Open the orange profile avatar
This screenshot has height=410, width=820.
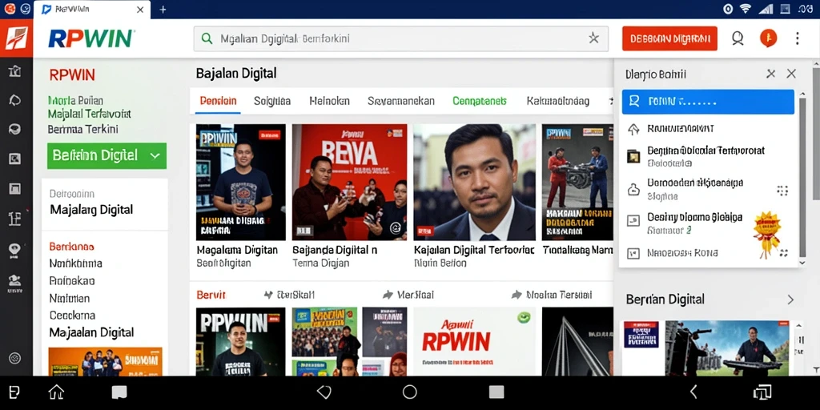[x=768, y=38]
